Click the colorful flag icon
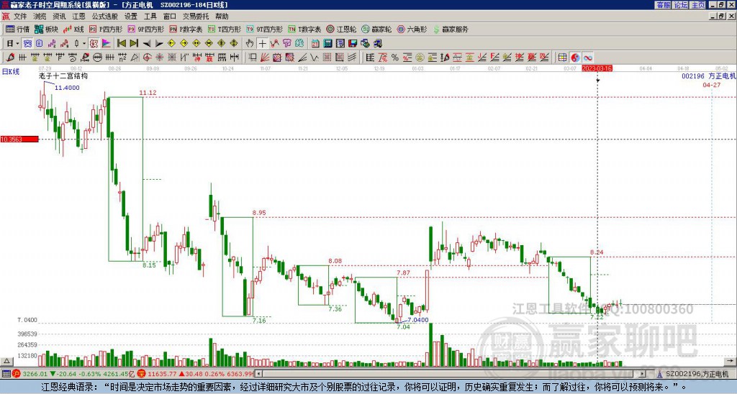Image resolution: width=737 pixels, height=394 pixels. pos(107,44)
